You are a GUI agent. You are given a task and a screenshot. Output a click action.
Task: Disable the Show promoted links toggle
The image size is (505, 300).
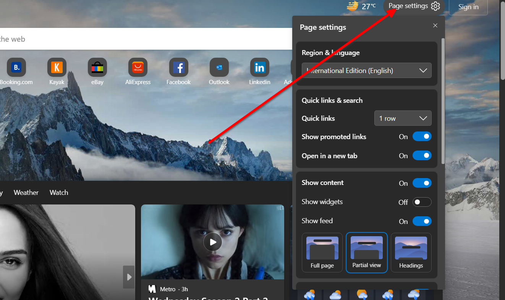point(422,136)
